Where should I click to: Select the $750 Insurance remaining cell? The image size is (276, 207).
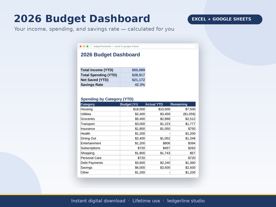coord(183,128)
